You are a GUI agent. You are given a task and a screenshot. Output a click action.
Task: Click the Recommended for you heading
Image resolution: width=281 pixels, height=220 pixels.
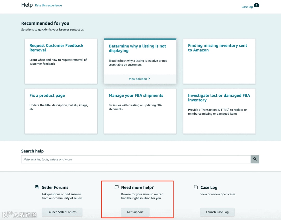pyautogui.click(x=45, y=23)
